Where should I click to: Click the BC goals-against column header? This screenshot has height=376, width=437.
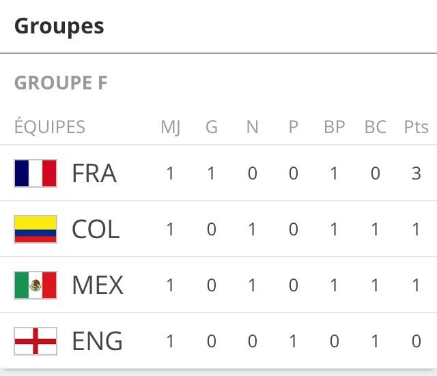pos(375,127)
